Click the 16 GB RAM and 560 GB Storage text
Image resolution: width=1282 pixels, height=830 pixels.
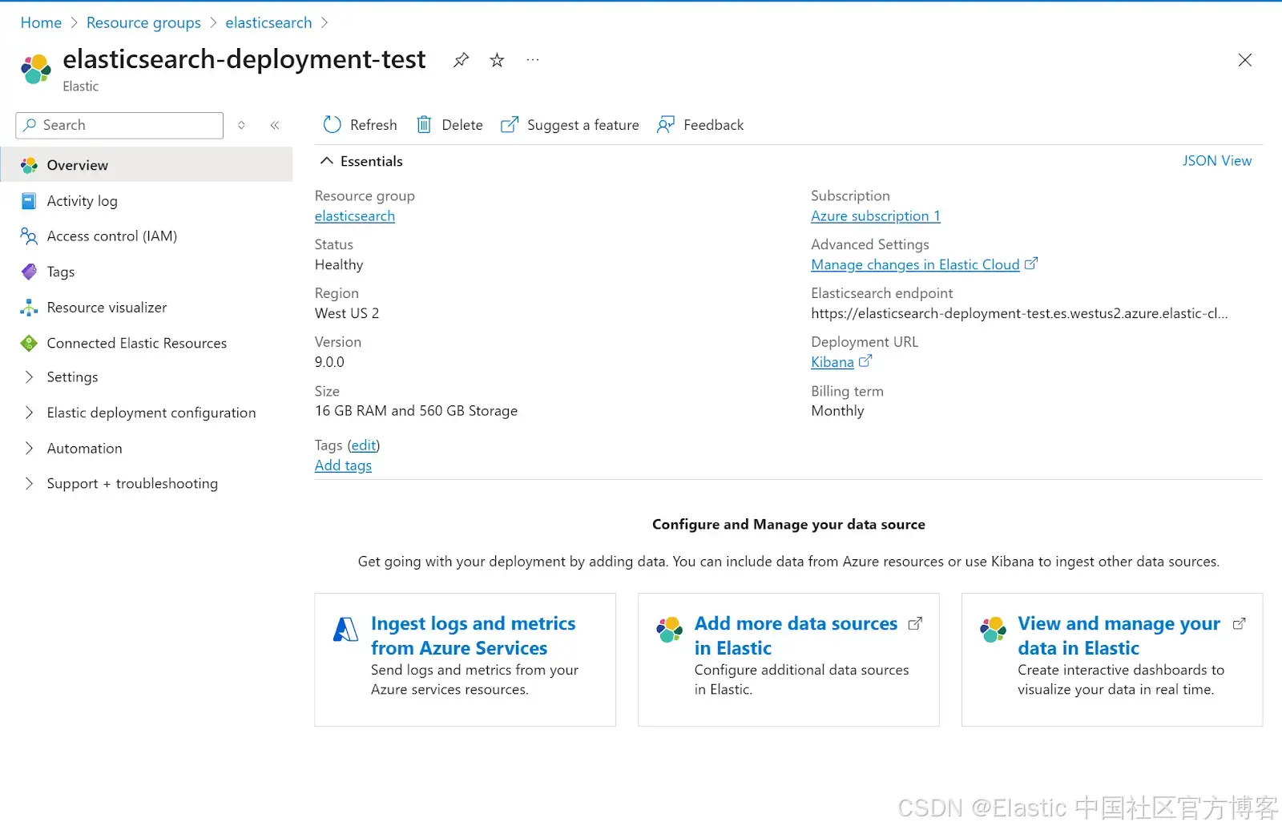(x=416, y=411)
